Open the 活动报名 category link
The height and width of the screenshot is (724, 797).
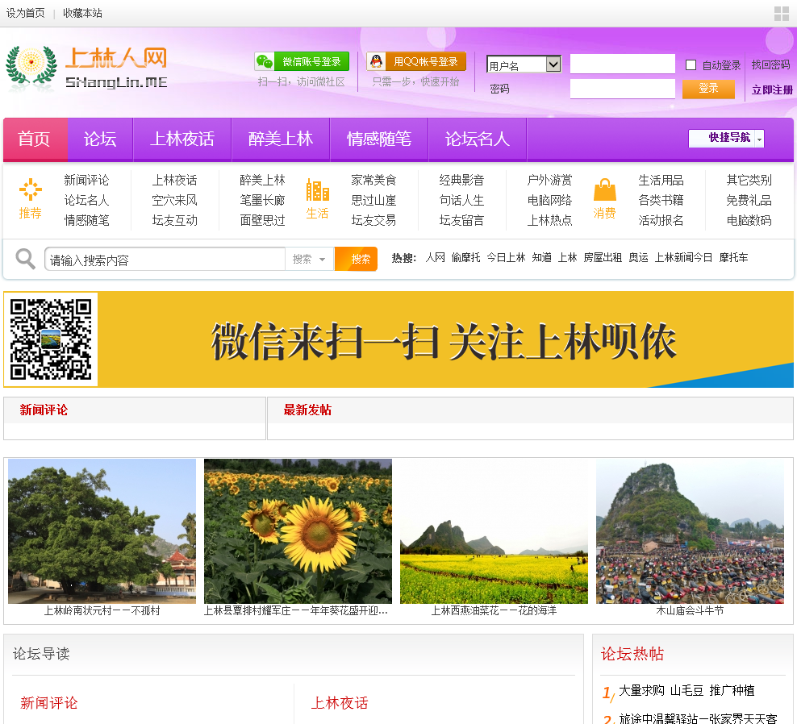click(x=661, y=220)
